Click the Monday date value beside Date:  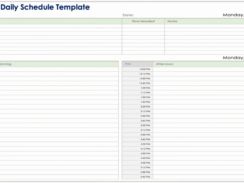(233, 15)
